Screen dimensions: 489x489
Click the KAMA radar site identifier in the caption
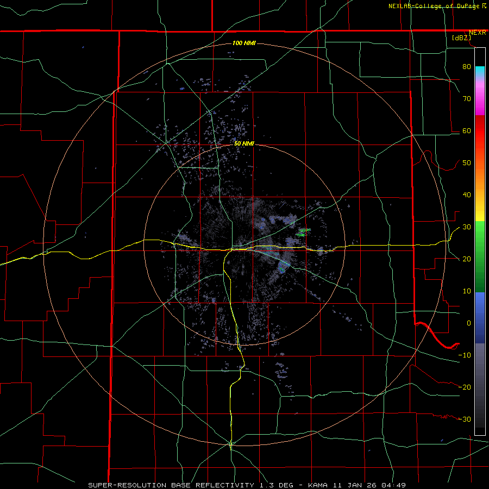[318, 485]
